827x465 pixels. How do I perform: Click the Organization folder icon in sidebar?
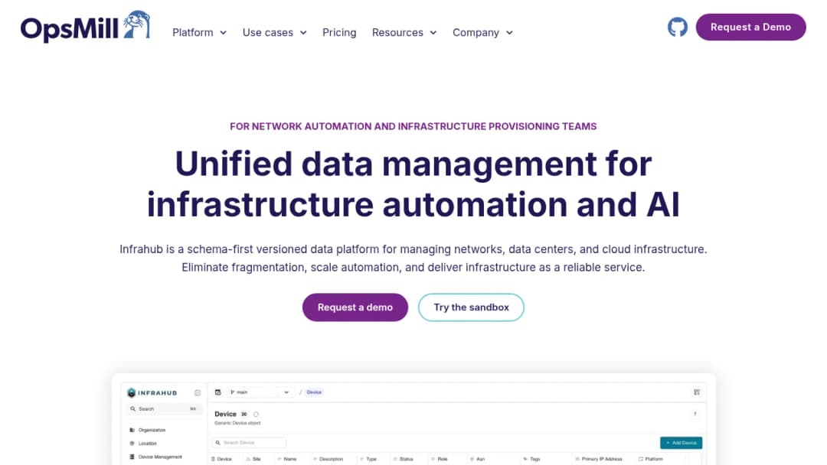(x=132, y=431)
